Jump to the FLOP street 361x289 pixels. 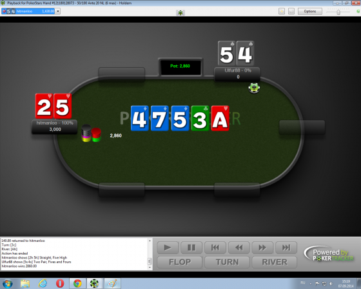coord(180,262)
